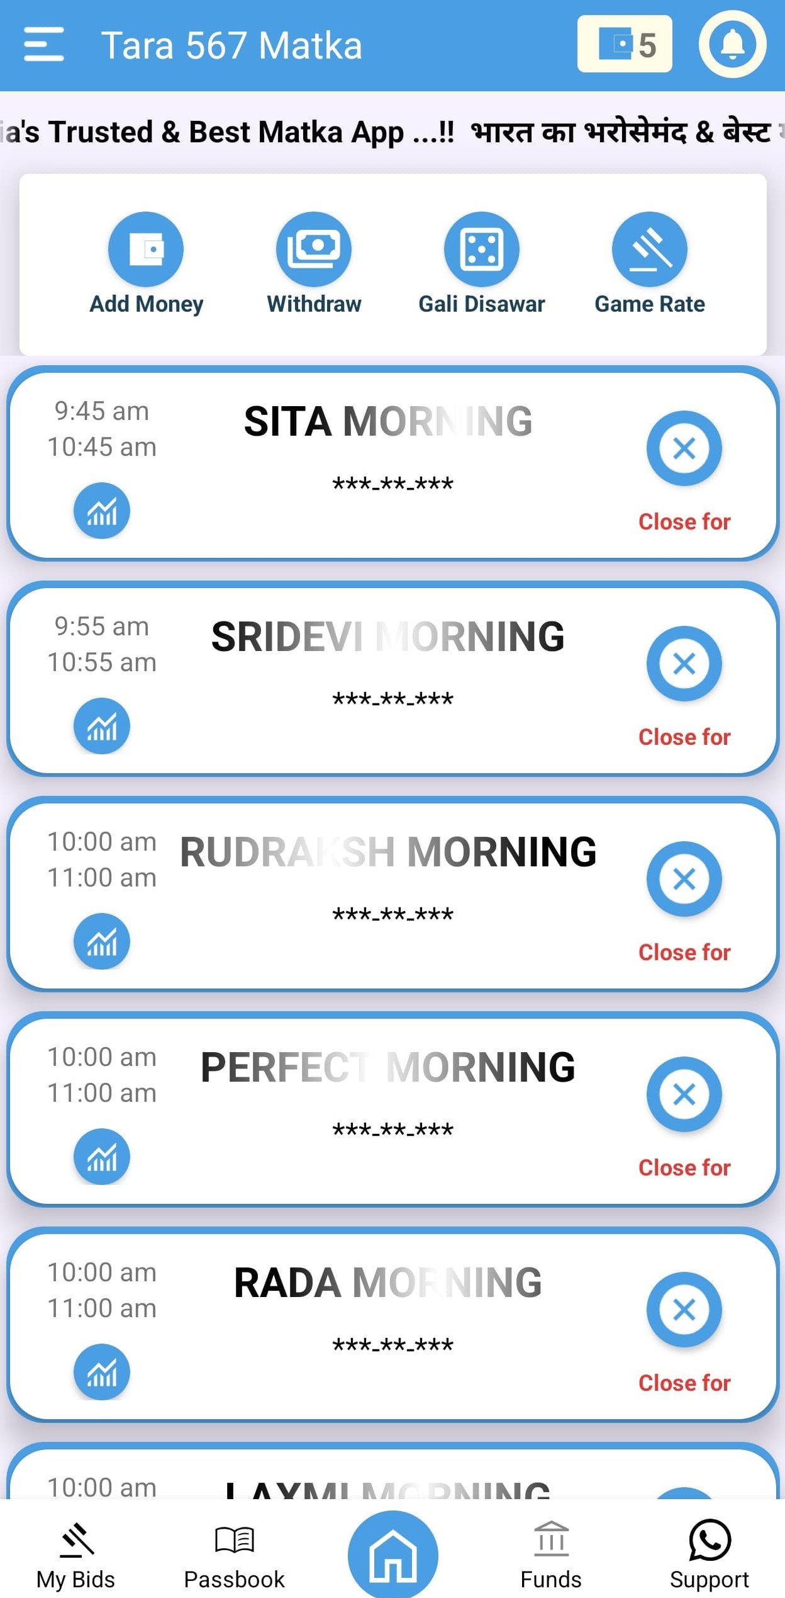Tap closed icon for RADA MORNING
785x1598 pixels.
tap(684, 1310)
